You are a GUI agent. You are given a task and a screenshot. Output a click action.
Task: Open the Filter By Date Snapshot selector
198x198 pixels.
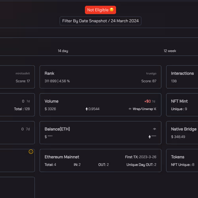click(x=100, y=21)
